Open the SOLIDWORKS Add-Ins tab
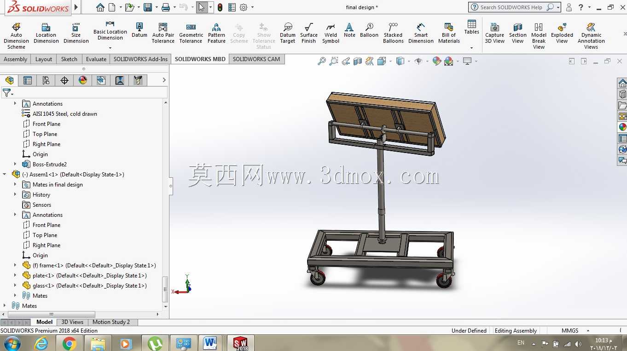627x351 pixels. pos(140,59)
